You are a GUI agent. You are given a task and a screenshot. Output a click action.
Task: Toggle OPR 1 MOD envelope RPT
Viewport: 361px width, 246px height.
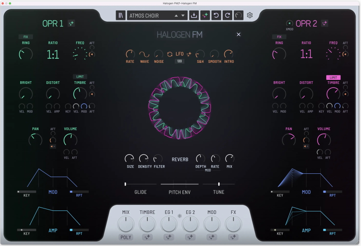coord(79,191)
